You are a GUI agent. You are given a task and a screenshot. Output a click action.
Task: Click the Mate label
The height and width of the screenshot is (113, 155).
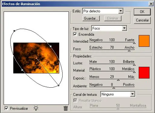coord(93,62)
